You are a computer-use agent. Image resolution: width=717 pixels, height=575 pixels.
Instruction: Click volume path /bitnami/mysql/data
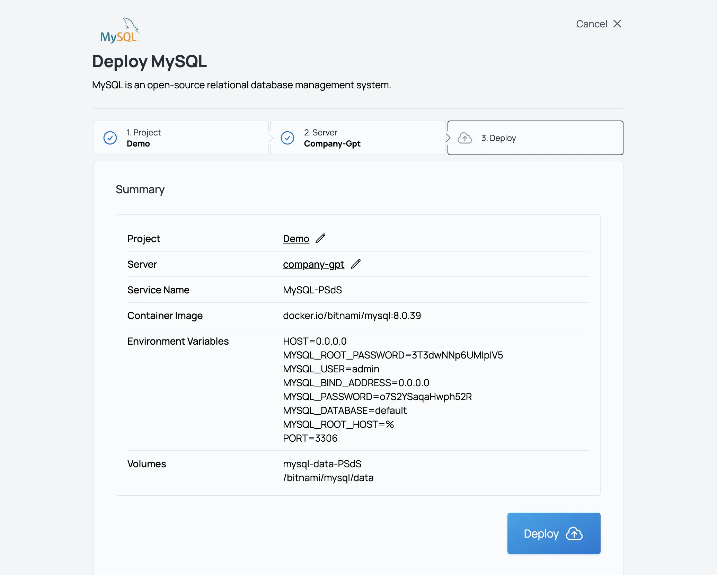tap(328, 478)
